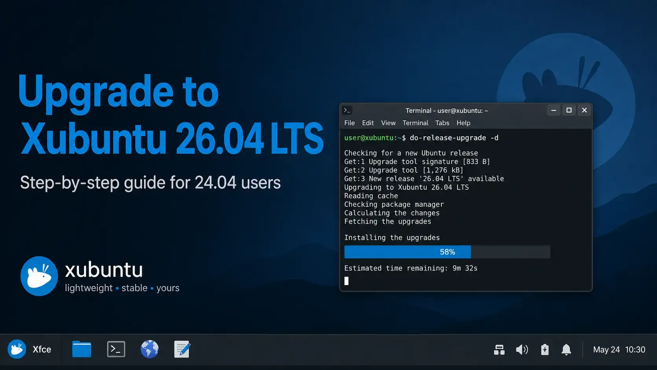Open the web browser globe icon

pyautogui.click(x=149, y=349)
